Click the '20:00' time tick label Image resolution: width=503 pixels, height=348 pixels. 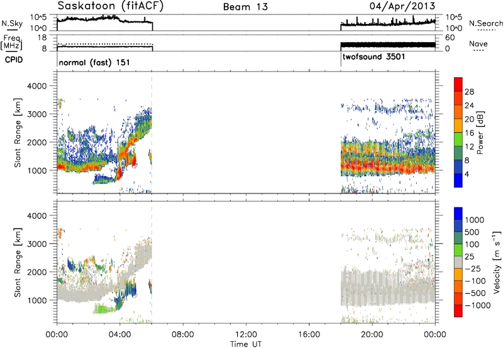372,335
